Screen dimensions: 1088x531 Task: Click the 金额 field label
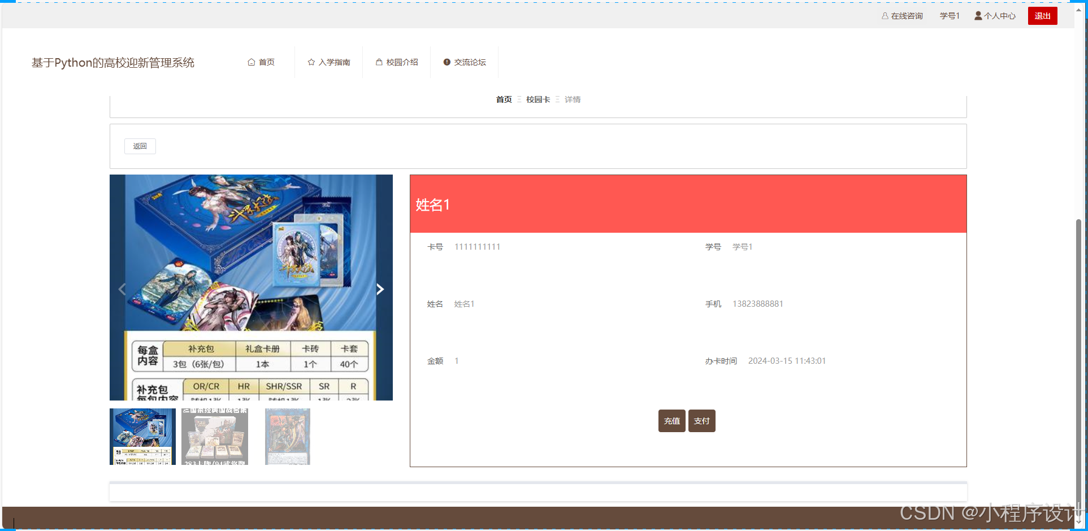[435, 361]
